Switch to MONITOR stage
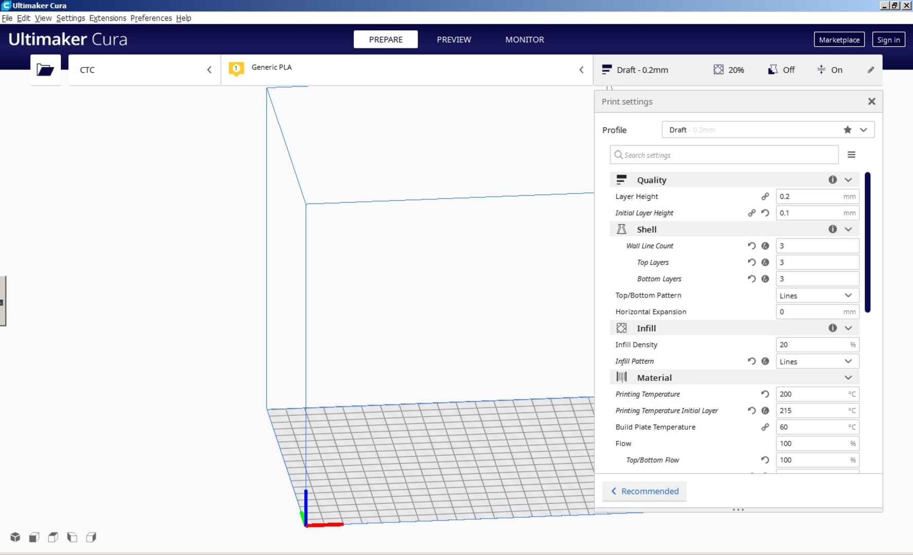The image size is (913, 555). tap(525, 40)
